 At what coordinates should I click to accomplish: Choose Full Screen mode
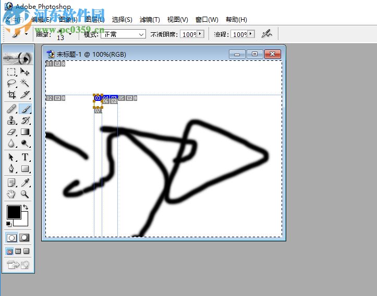(x=27, y=251)
